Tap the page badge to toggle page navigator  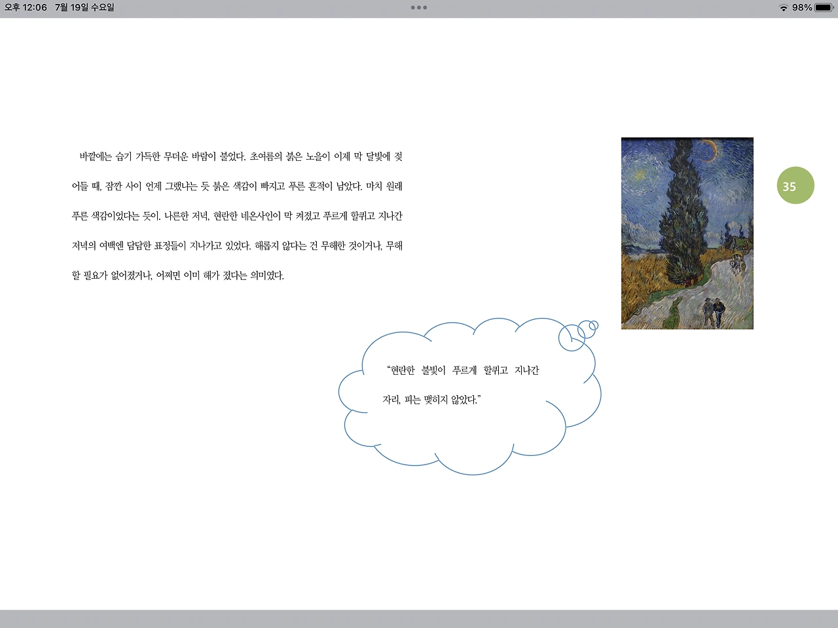point(795,185)
